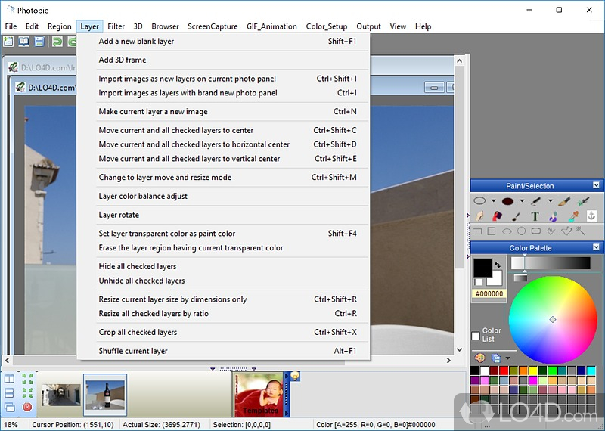This screenshot has height=431, width=605.
Task: Click the save floppy disk toolbar icon
Action: pyautogui.click(x=39, y=42)
